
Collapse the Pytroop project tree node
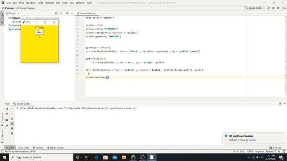pos(6,18)
